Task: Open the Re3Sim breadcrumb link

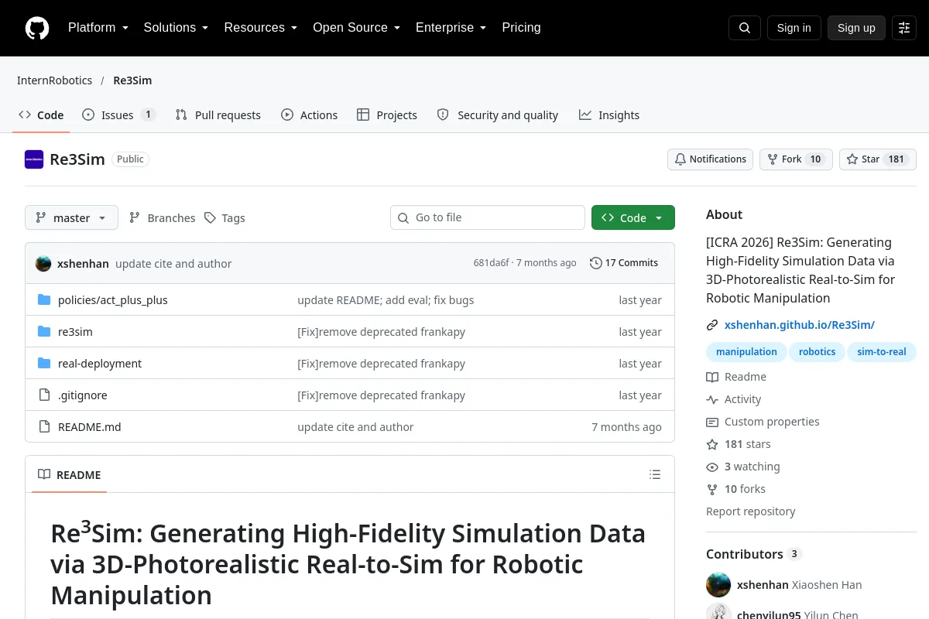Action: point(132,80)
